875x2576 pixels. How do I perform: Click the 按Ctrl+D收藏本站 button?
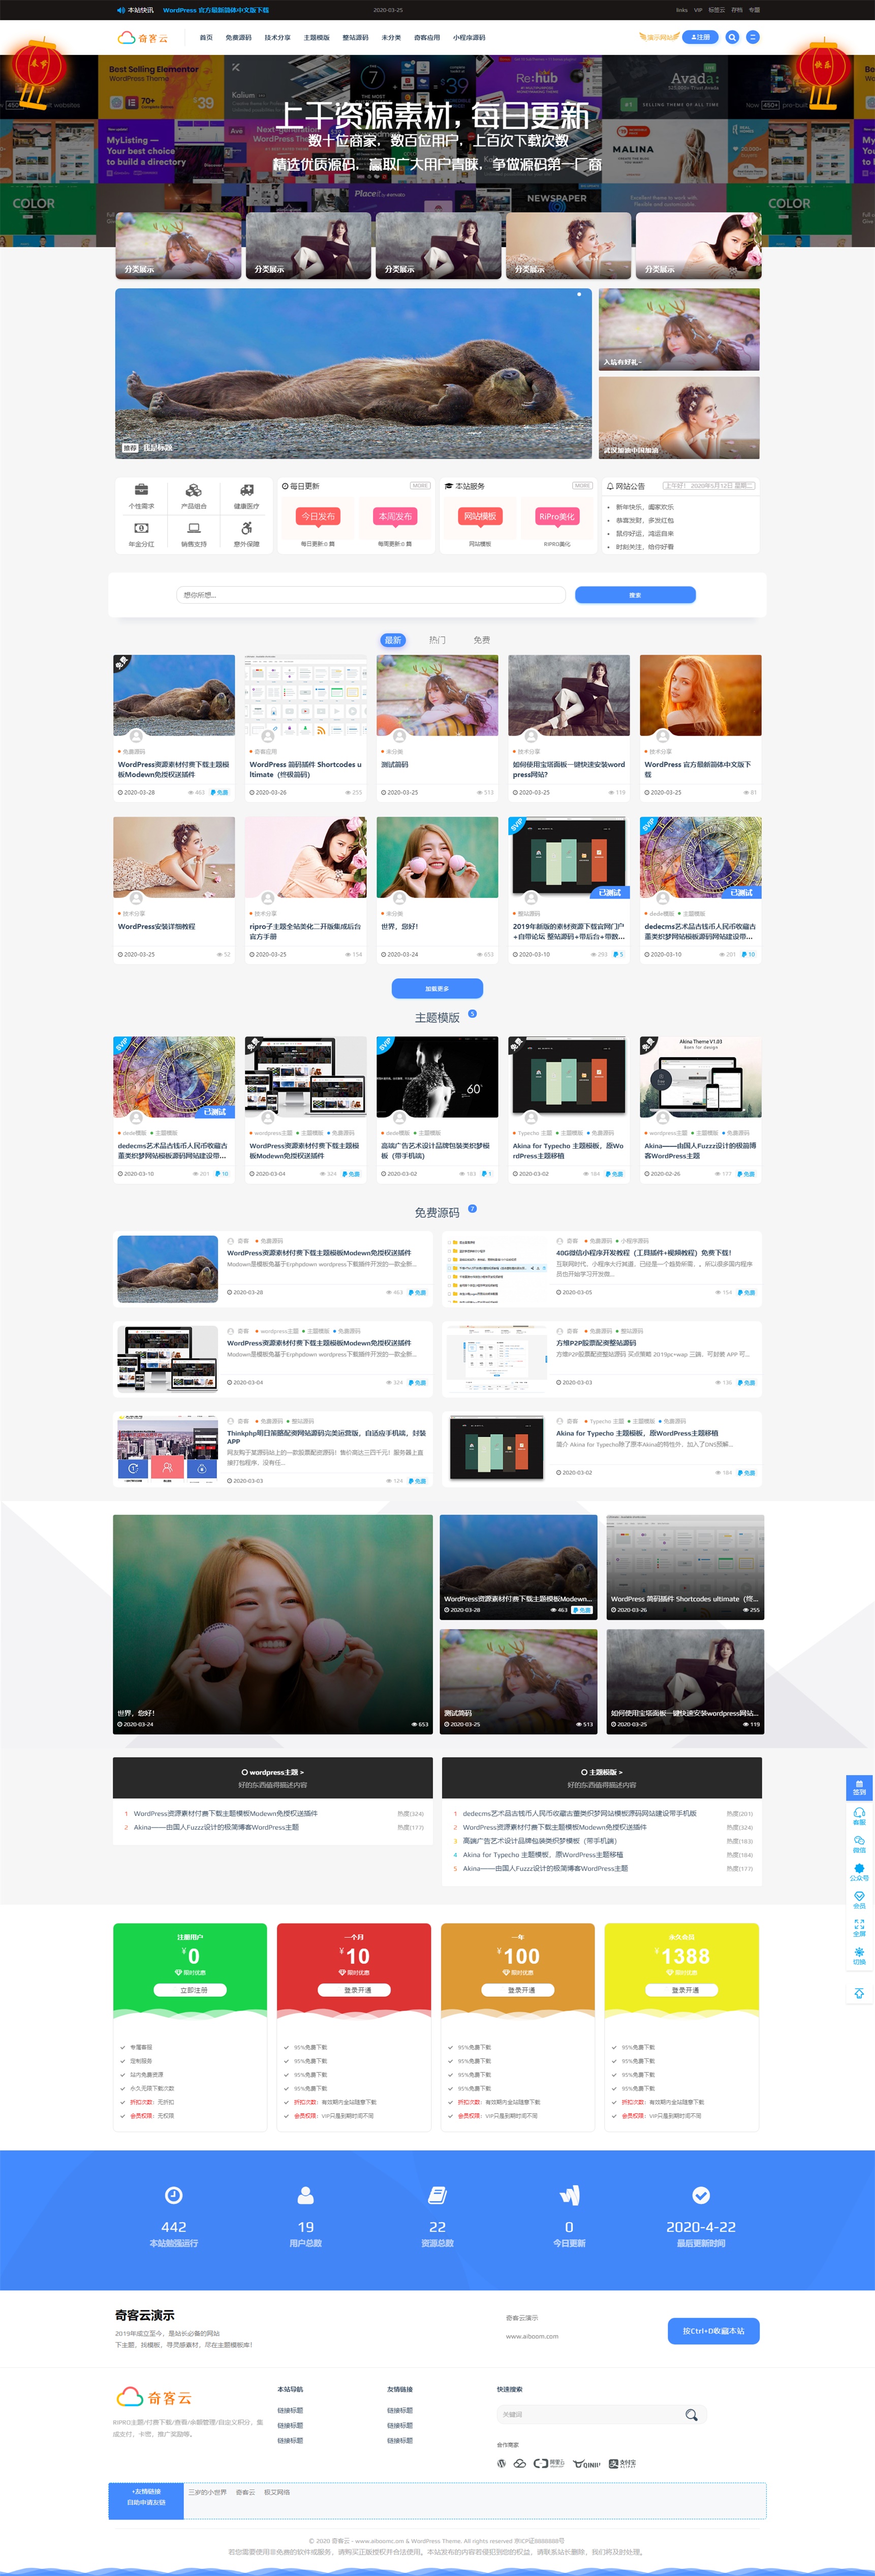click(x=713, y=2331)
